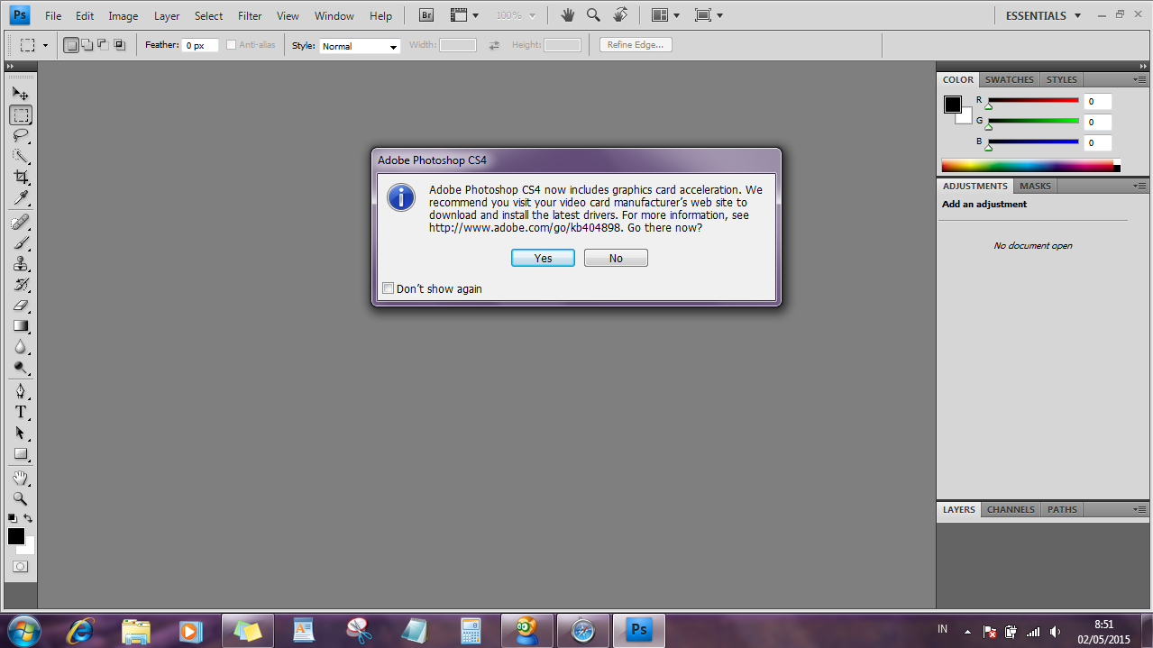1153x648 pixels.
Task: Select the Zoom tool in toolbox
Action: point(20,498)
